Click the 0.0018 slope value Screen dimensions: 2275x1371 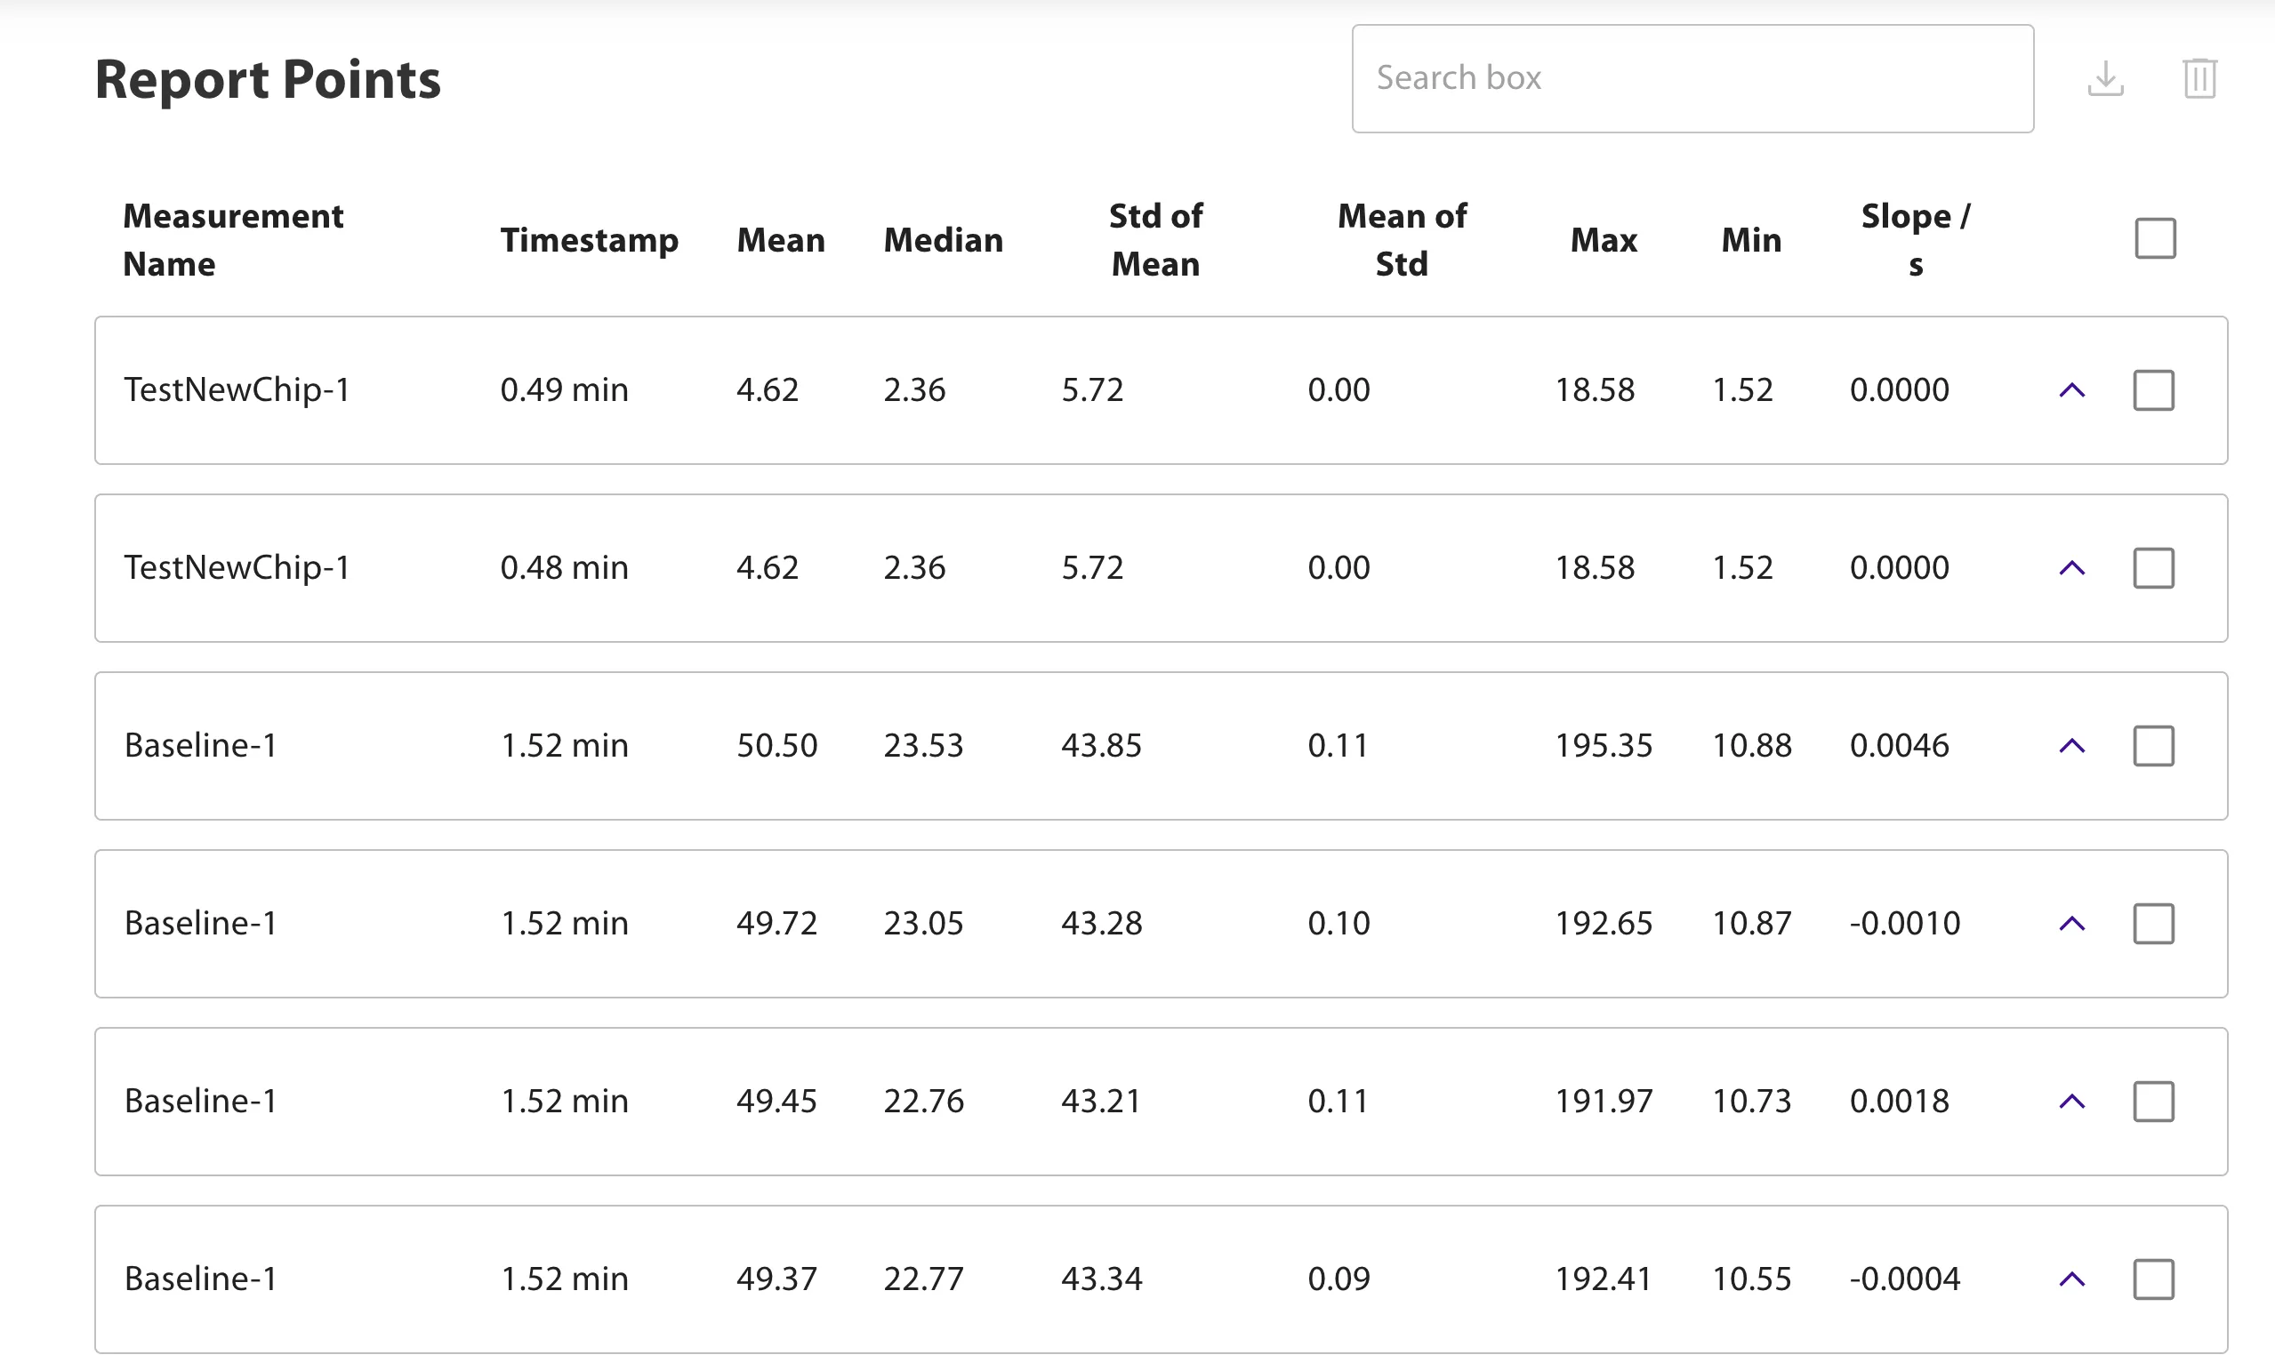1899,1102
